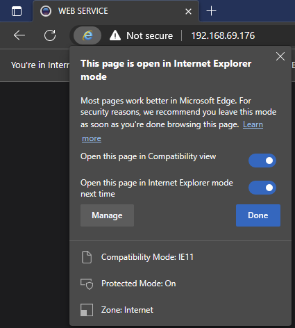Screen dimensions: 295x328
Task: Click the Internet Explorer mode icon
Action: (87, 35)
